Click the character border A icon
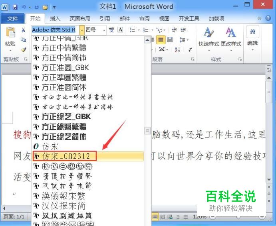The width and height of the screenshot is (276, 226). pyautogui.click(x=120, y=29)
